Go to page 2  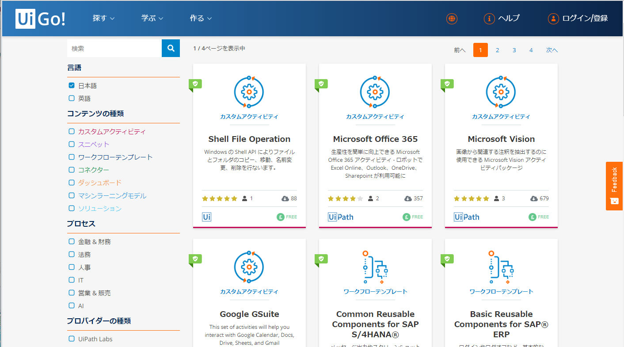tap(497, 50)
